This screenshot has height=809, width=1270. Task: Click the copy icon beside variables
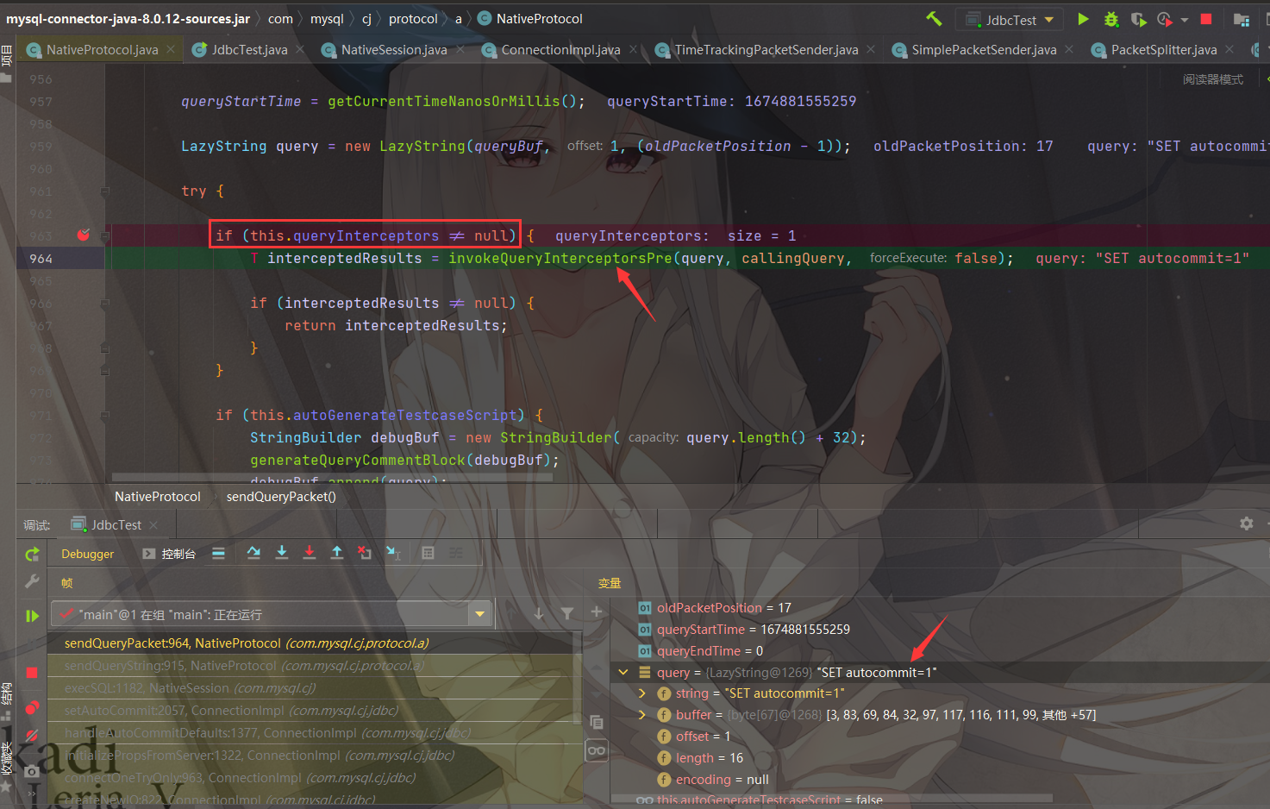(596, 722)
